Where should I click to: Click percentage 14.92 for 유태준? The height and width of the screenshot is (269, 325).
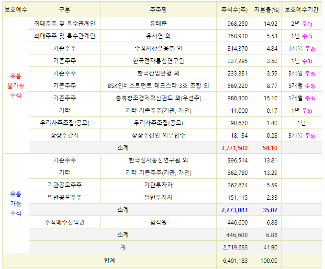click(x=270, y=24)
